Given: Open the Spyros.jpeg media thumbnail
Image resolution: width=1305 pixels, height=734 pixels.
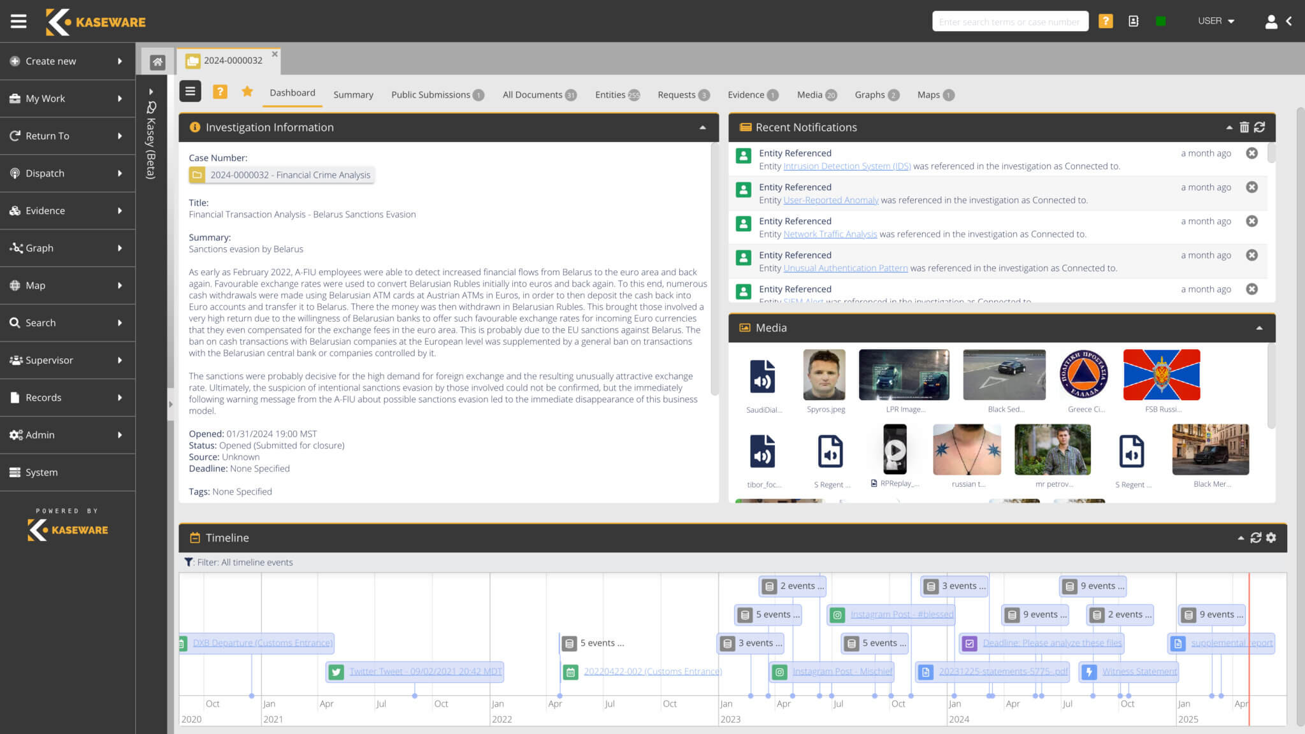Looking at the screenshot, I should pyautogui.click(x=825, y=375).
